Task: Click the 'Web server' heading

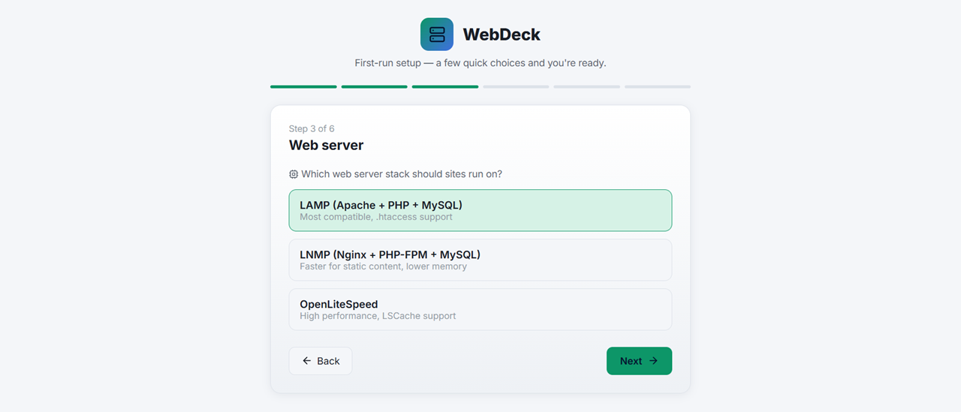Action: [327, 145]
